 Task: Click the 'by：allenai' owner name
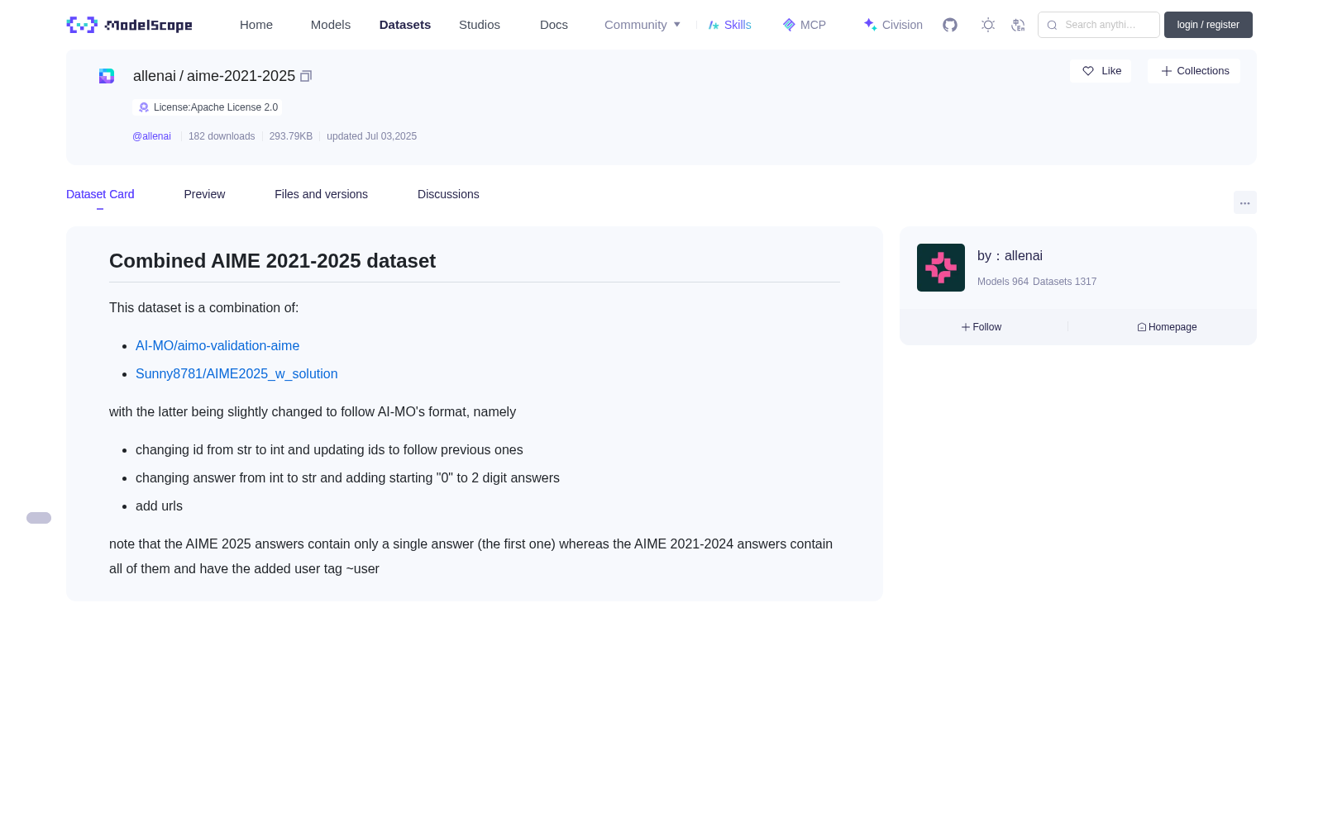point(1010,256)
